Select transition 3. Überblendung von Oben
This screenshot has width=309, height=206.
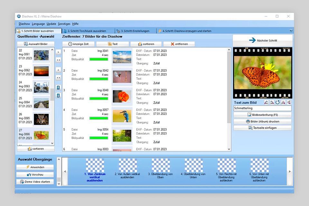click(160, 169)
